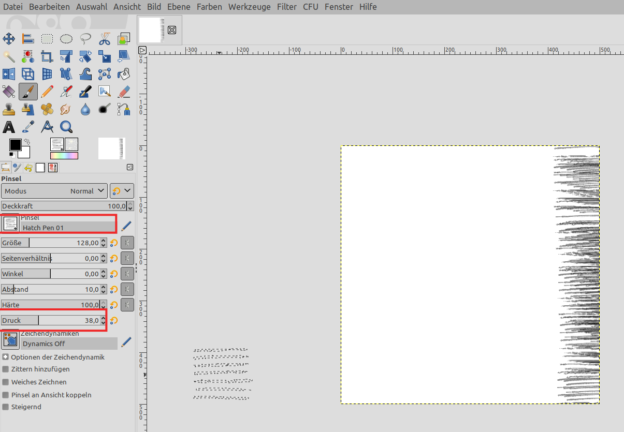Choose the Scissors select tool
Viewport: 624px width, 432px height.
pos(105,39)
